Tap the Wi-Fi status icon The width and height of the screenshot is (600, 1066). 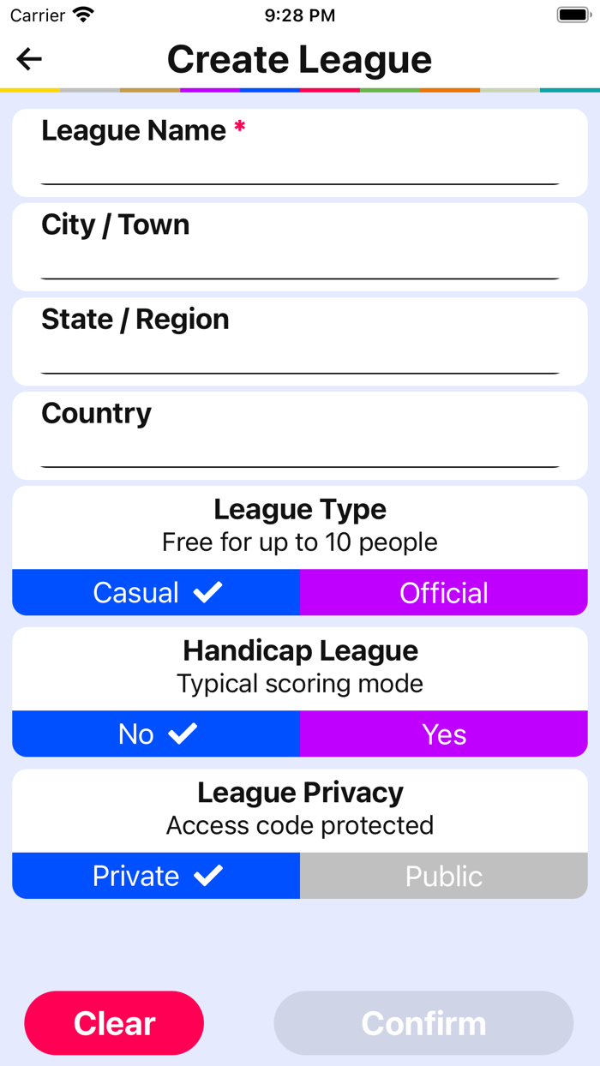click(x=83, y=15)
